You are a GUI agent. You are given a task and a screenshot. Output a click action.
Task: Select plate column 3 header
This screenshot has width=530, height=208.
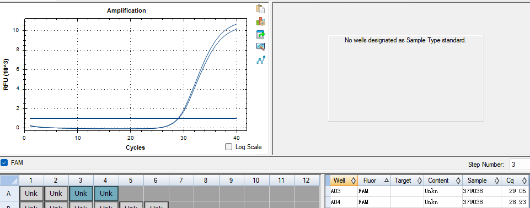[81, 180]
